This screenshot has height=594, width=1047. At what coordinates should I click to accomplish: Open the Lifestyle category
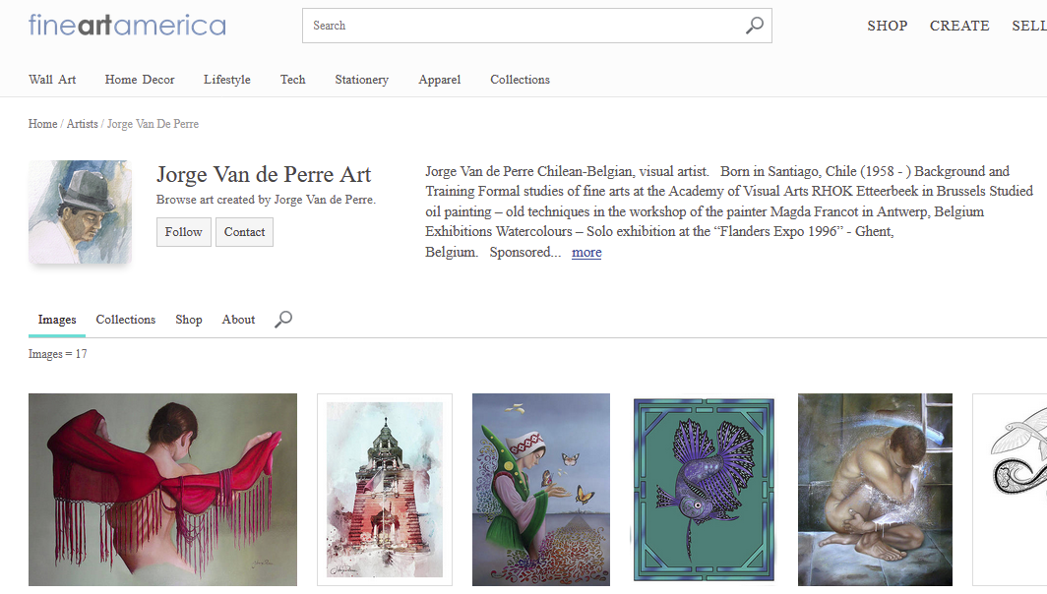point(227,80)
